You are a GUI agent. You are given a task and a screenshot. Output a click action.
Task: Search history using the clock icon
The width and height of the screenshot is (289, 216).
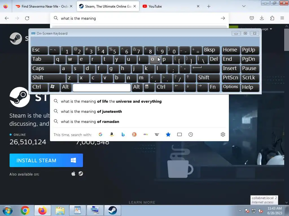(191, 134)
